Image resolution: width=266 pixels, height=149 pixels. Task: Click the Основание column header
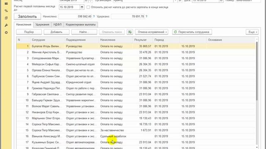[231, 40]
